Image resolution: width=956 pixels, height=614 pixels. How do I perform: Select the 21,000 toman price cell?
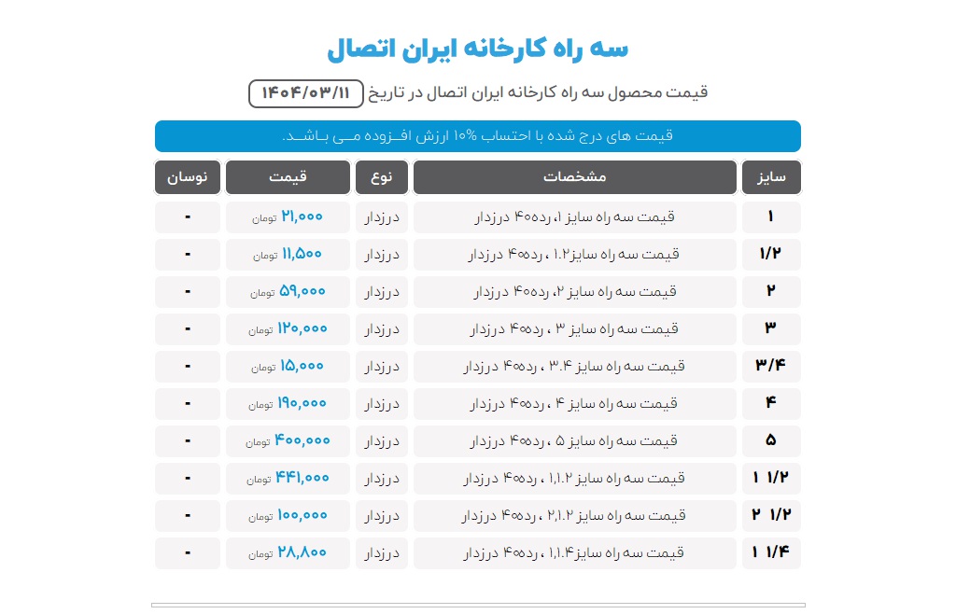288,217
